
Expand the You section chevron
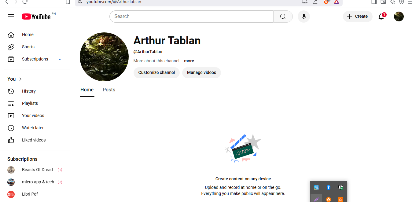coord(20,79)
